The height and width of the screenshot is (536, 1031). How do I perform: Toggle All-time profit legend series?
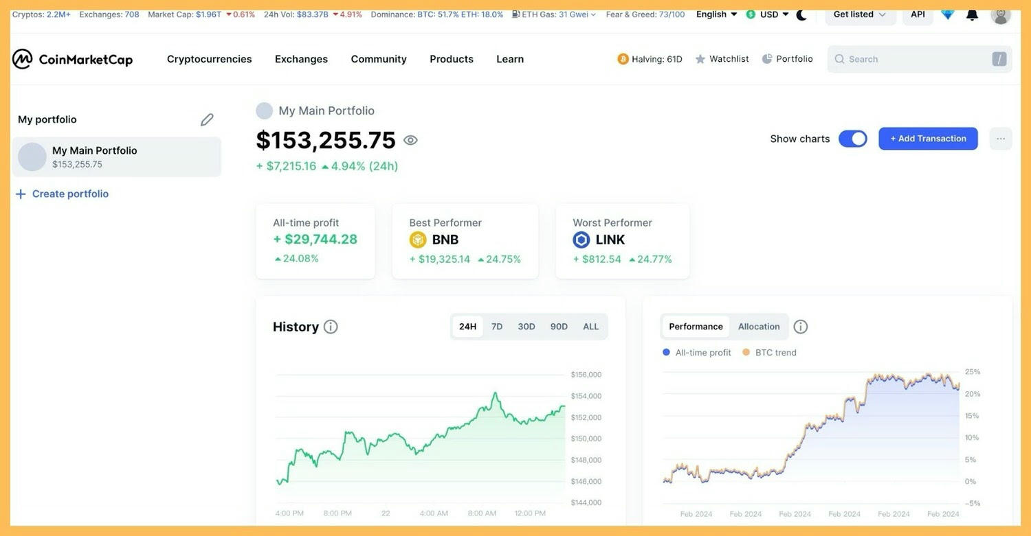click(x=697, y=353)
